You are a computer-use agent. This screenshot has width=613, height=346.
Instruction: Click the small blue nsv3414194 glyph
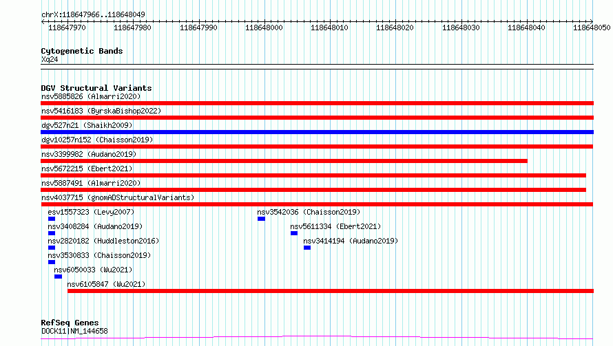click(307, 248)
